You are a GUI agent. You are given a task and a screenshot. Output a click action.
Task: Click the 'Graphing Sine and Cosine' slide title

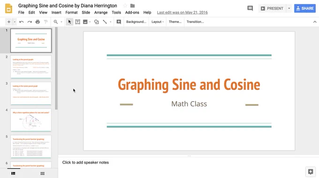[x=189, y=85]
